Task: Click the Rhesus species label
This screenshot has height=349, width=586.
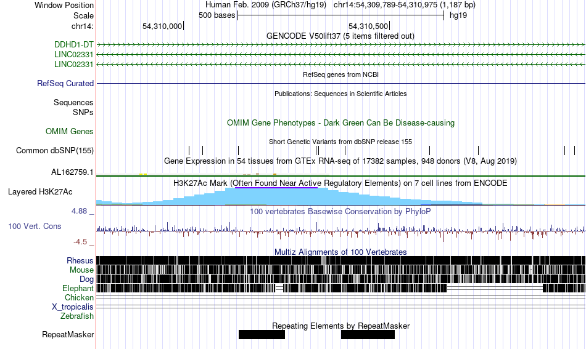Action: (80, 260)
